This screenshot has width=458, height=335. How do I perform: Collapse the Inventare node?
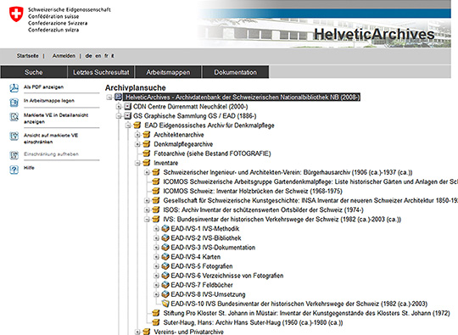(x=137, y=163)
